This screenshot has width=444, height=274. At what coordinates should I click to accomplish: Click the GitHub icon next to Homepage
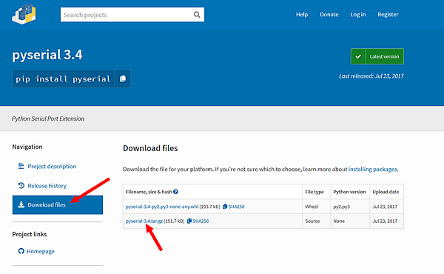pyautogui.click(x=21, y=251)
